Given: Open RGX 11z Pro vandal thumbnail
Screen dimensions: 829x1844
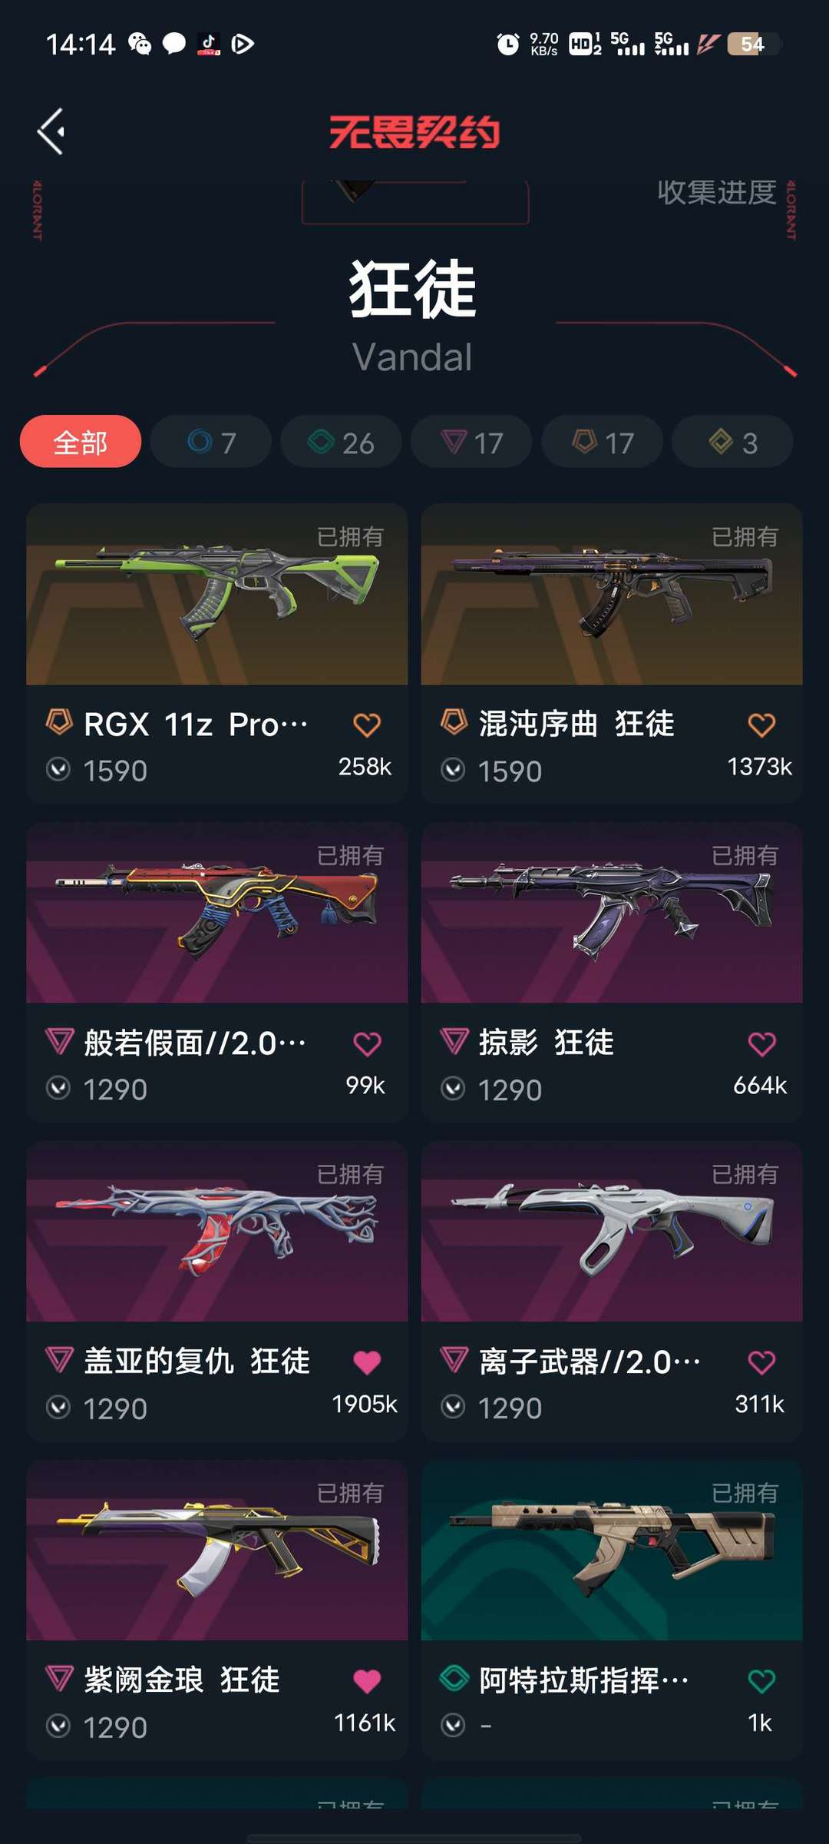Looking at the screenshot, I should pos(217,594).
